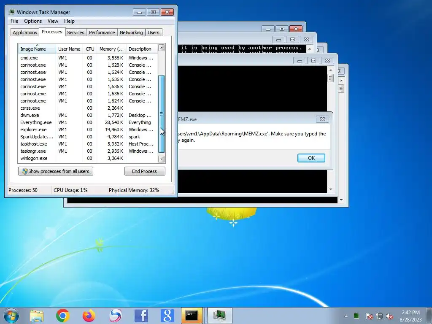Switch to the Networking tab
Image resolution: width=432 pixels, height=324 pixels.
coord(131,32)
